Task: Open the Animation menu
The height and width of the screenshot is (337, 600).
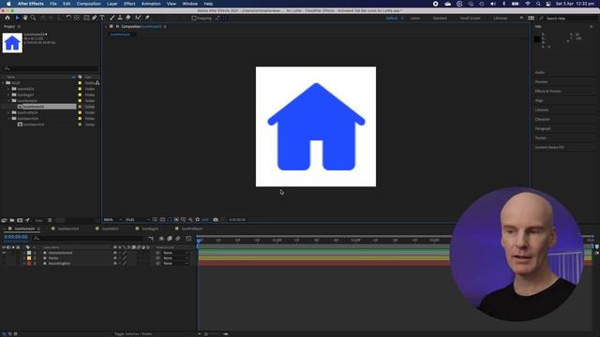Action: point(151,4)
